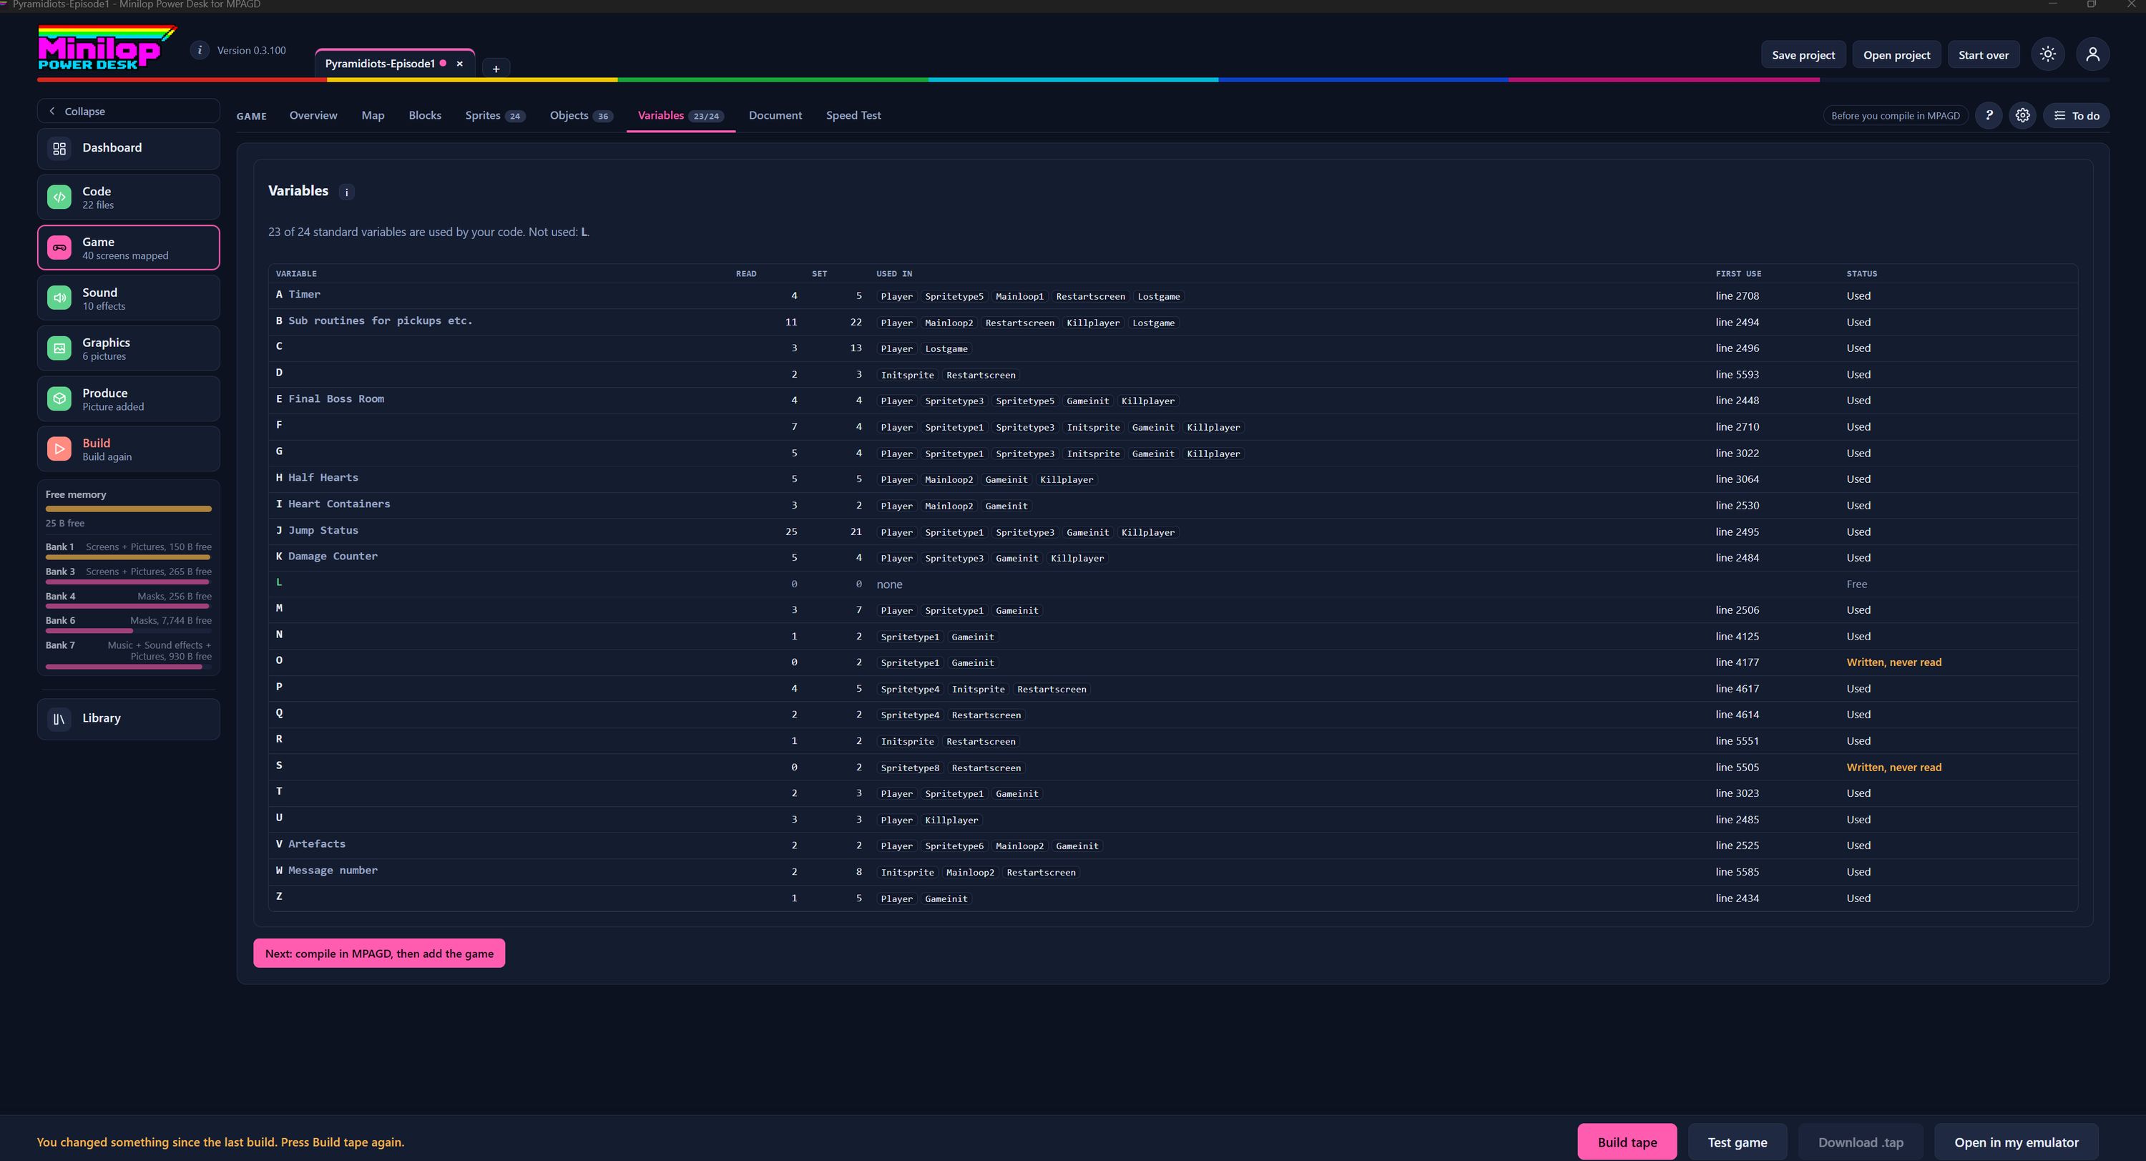
Task: Switch to the Map tab
Action: click(373, 115)
